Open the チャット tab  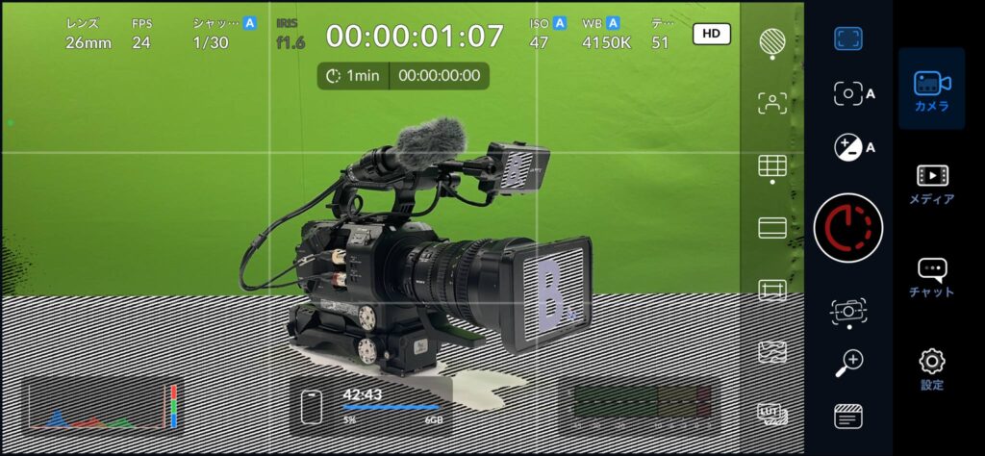point(931,277)
